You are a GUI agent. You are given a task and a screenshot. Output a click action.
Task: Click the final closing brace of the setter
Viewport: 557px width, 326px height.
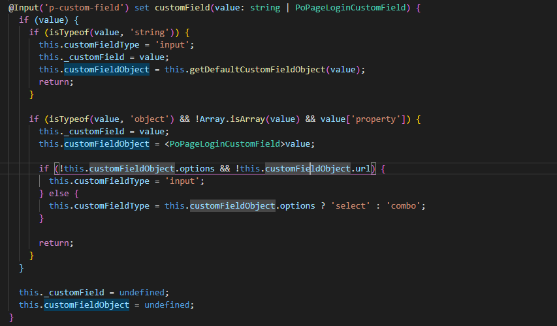[x=11, y=317]
